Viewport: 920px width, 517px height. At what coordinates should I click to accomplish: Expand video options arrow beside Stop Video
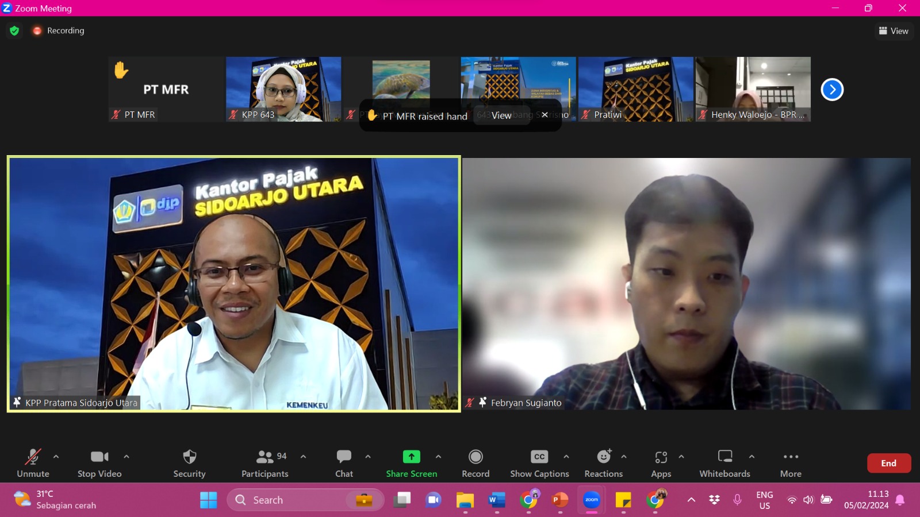coord(126,457)
